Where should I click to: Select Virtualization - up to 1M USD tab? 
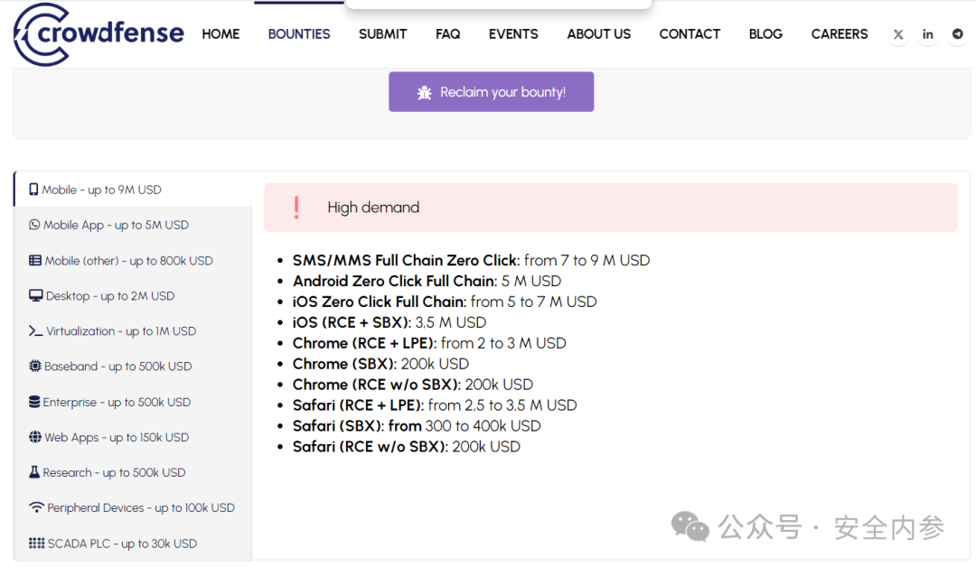133,330
